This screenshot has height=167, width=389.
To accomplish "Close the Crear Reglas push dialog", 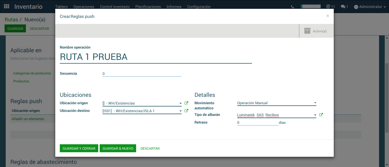I will click(327, 16).
